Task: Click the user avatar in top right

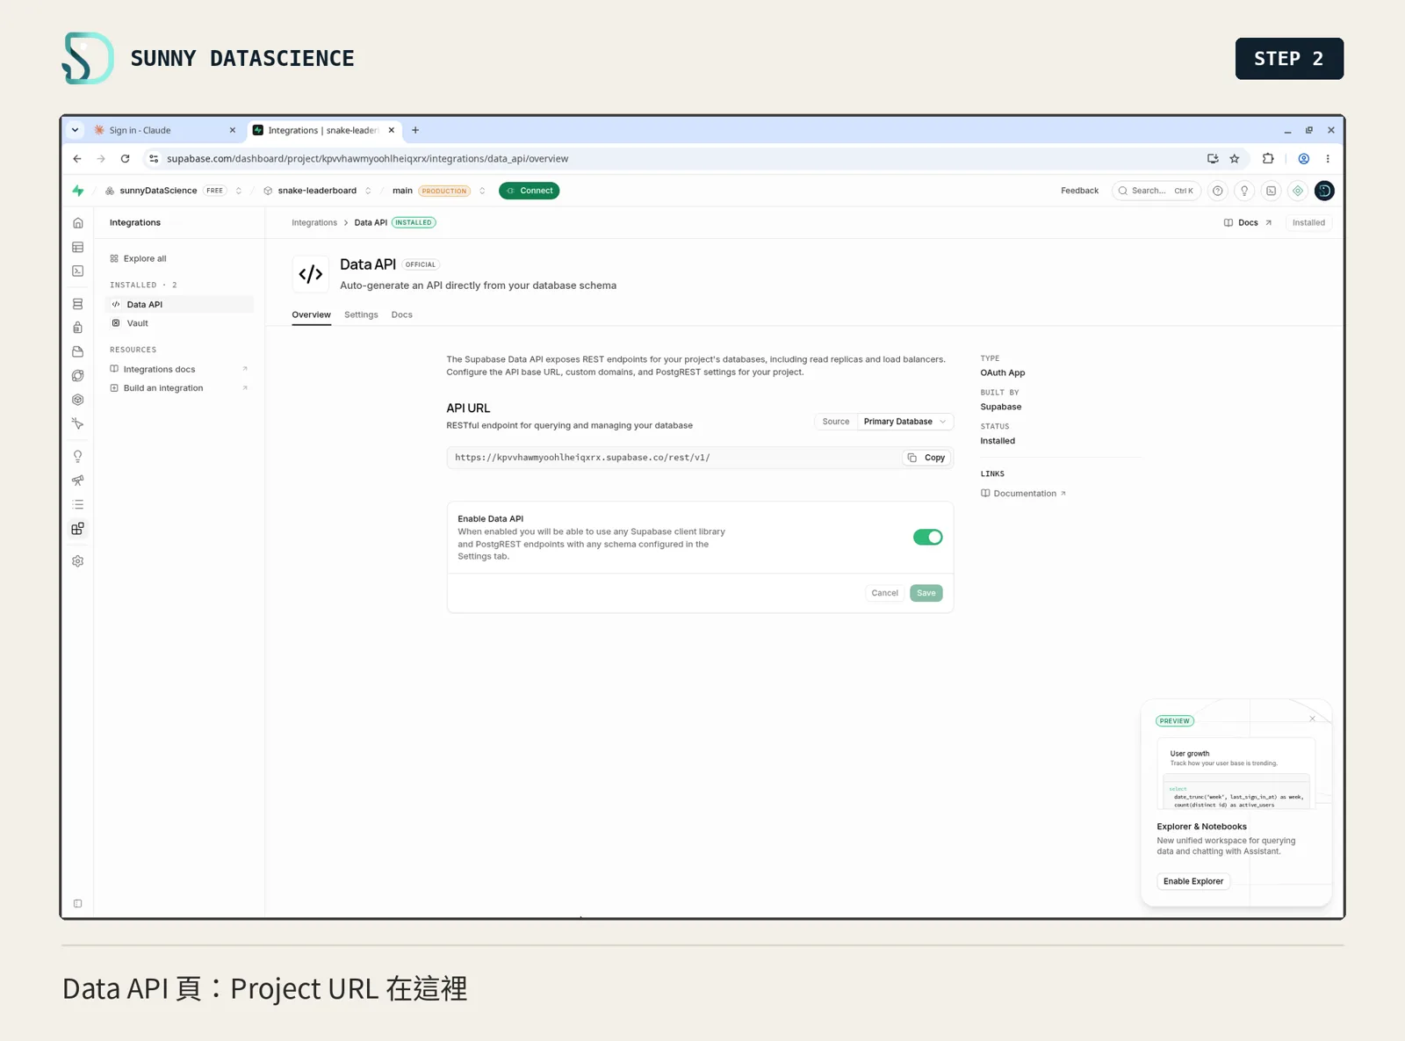Action: coord(1324,191)
